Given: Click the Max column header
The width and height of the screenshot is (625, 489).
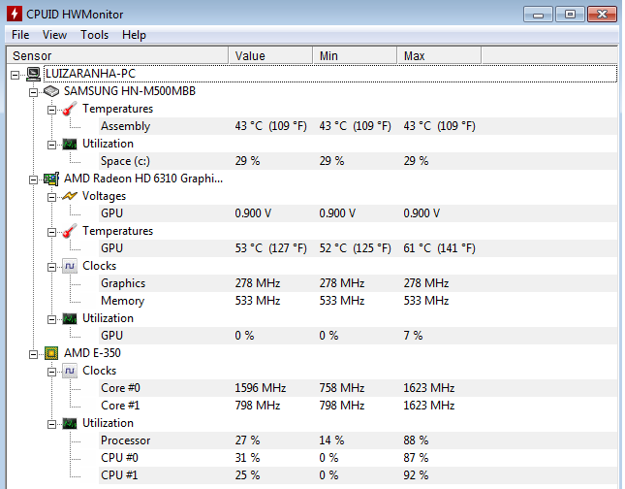Looking at the screenshot, I should pos(439,55).
